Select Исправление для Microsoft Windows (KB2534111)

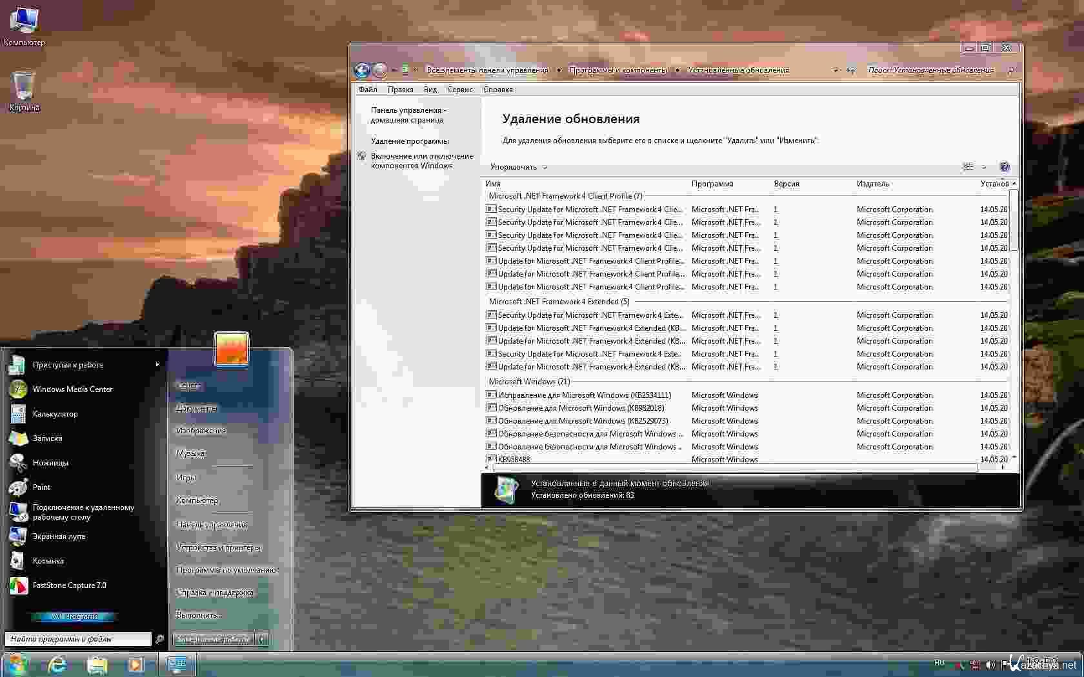746,395
